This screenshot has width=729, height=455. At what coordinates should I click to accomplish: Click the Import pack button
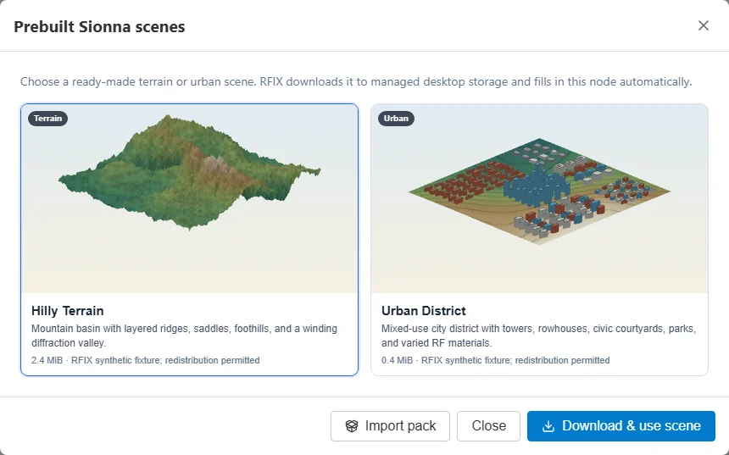pos(390,425)
